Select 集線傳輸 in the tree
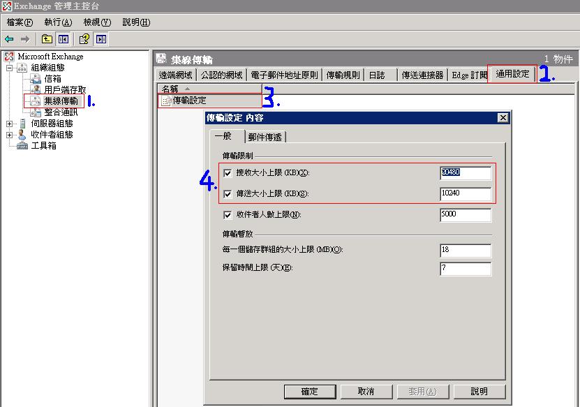 click(x=61, y=101)
